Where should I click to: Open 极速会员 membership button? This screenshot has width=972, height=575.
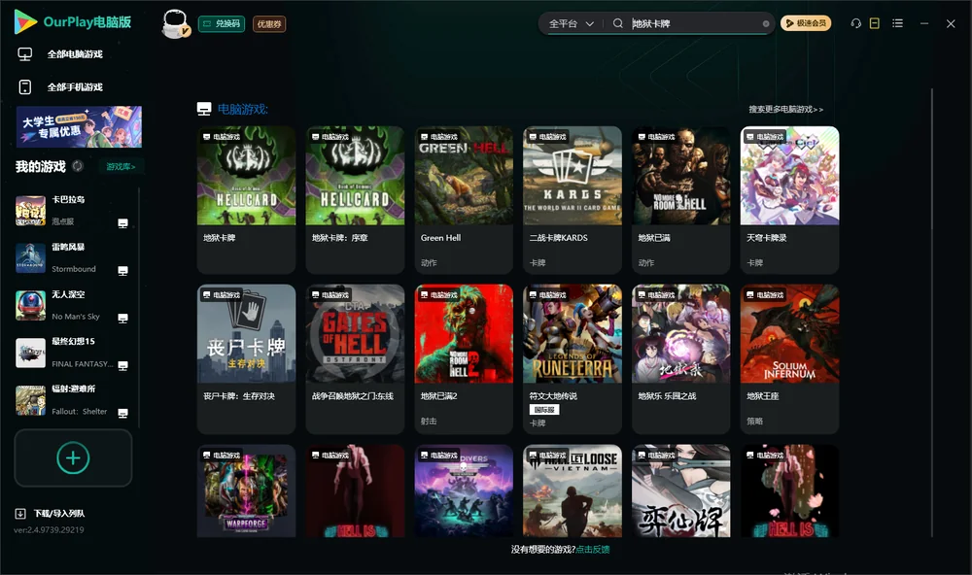click(806, 23)
